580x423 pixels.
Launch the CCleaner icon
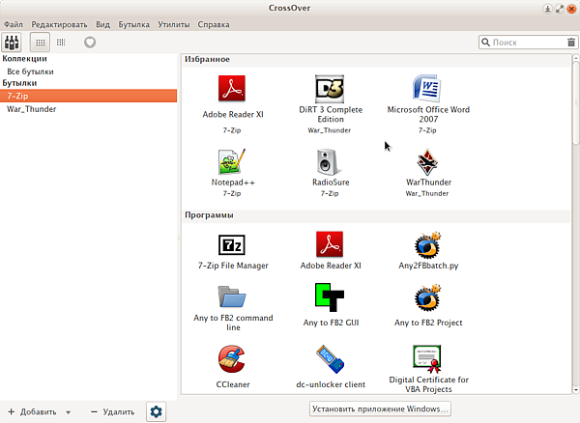click(x=232, y=359)
